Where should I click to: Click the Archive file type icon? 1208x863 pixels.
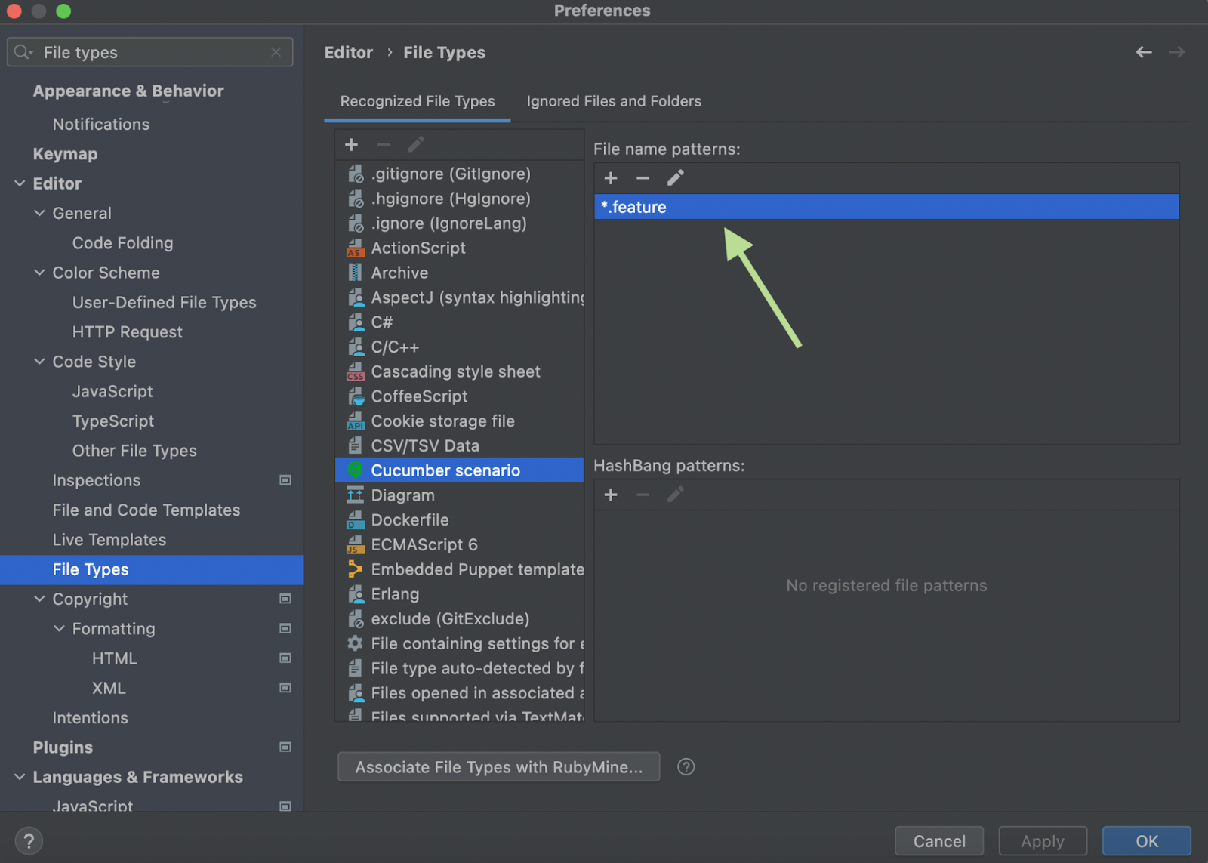[355, 272]
